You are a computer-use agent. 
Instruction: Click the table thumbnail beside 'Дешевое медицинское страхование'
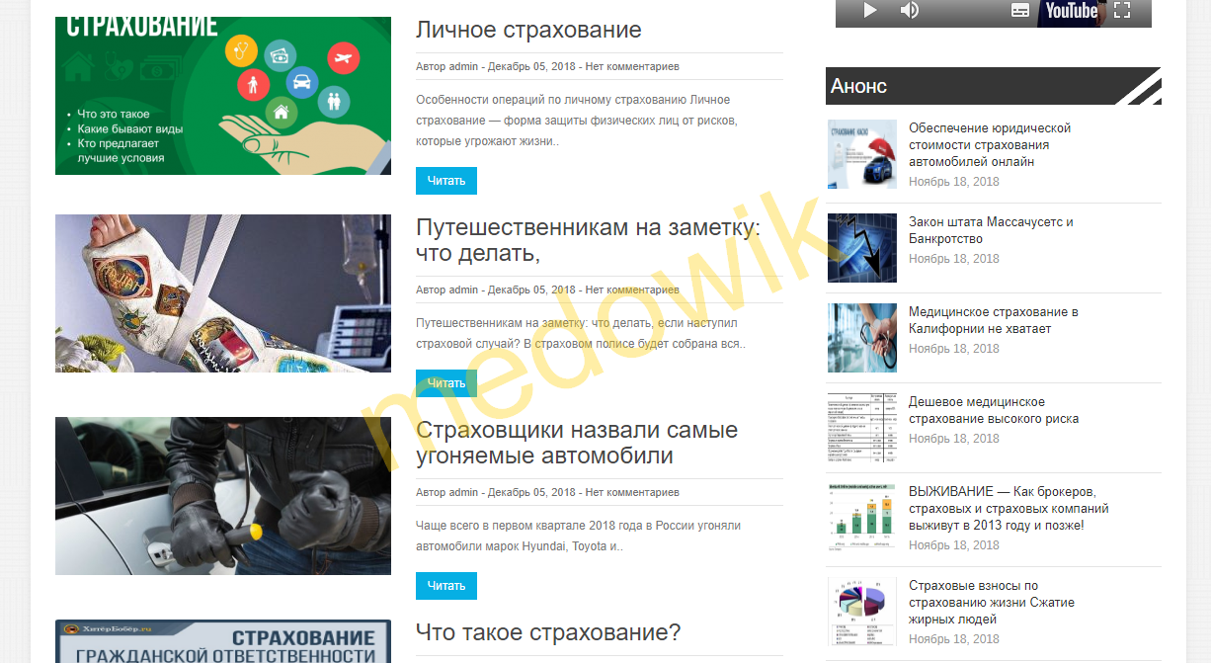pos(862,428)
